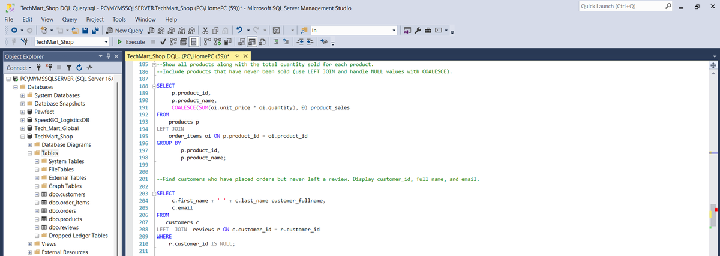Close the TechMart_Shop DQL query tab

pos(246,56)
